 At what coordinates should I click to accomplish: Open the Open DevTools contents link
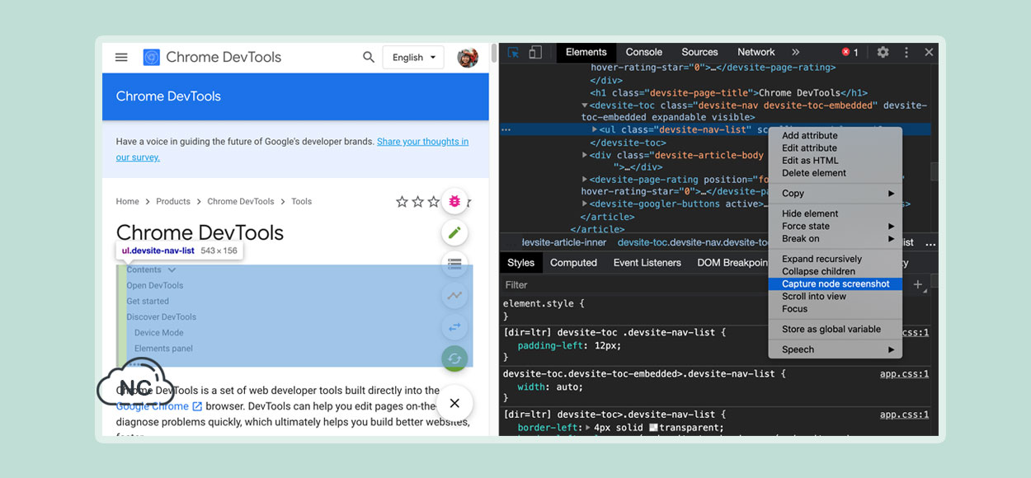pos(155,285)
